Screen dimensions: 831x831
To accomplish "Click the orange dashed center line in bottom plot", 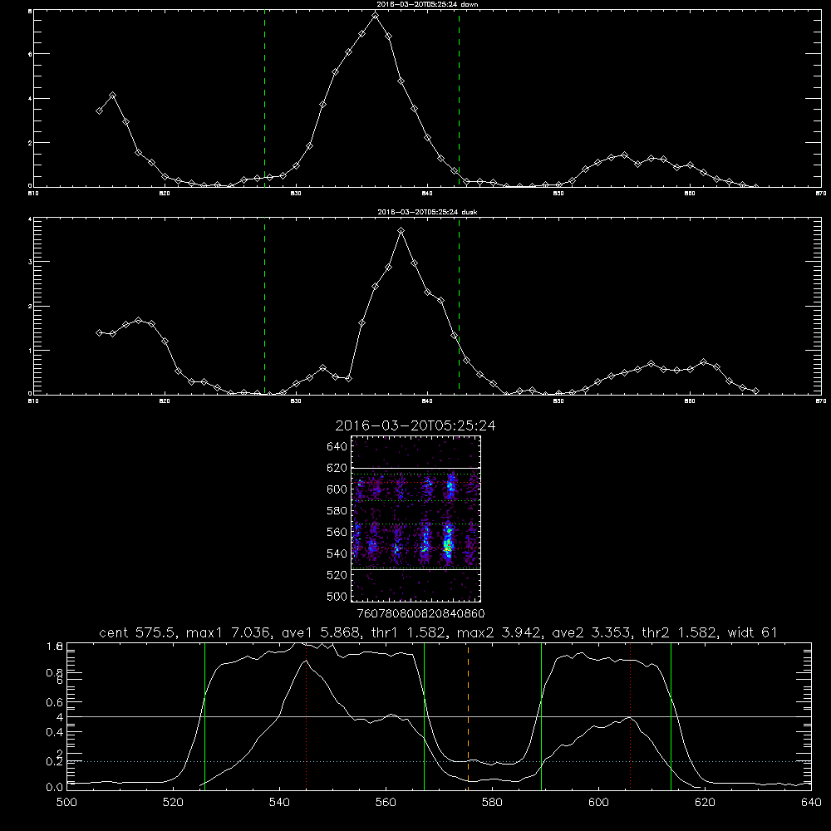I will tap(468, 715).
